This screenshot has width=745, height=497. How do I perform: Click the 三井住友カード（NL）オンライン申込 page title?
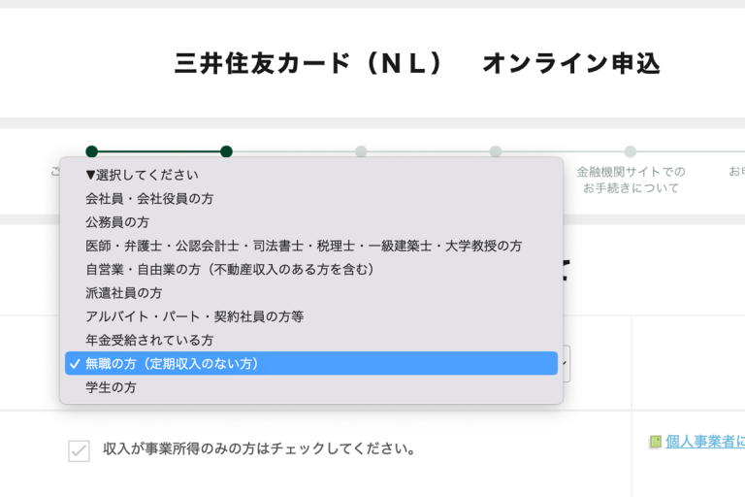pos(417,64)
